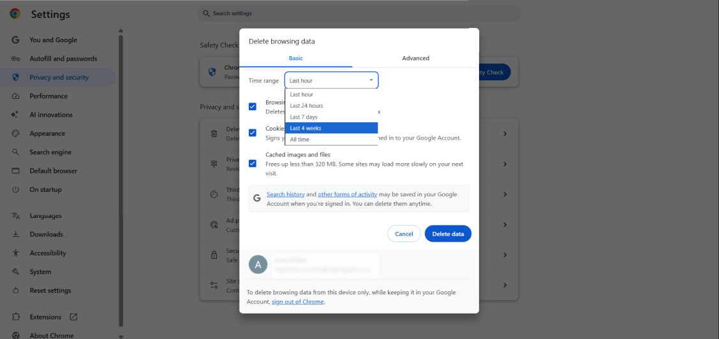Switch to the Advanced tab
This screenshot has width=719, height=339.
coord(415,58)
